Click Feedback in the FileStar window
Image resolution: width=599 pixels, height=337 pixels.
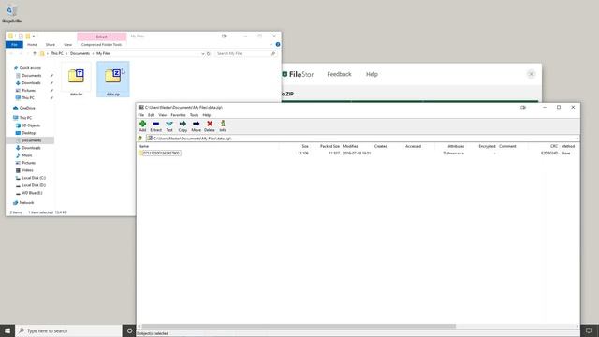[x=339, y=74]
